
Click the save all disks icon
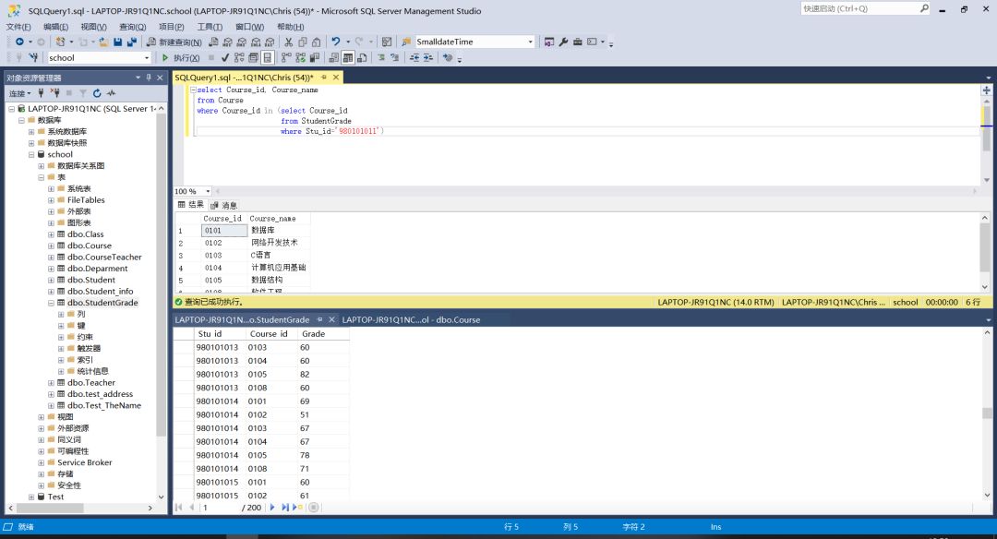coord(131,42)
